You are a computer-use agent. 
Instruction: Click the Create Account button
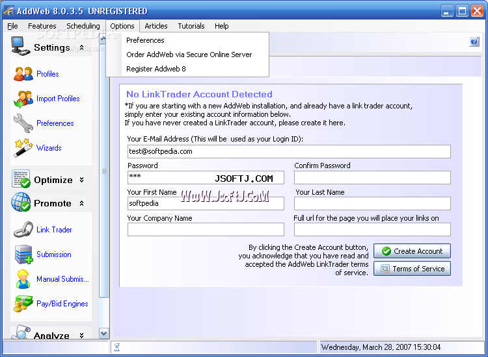(412, 251)
